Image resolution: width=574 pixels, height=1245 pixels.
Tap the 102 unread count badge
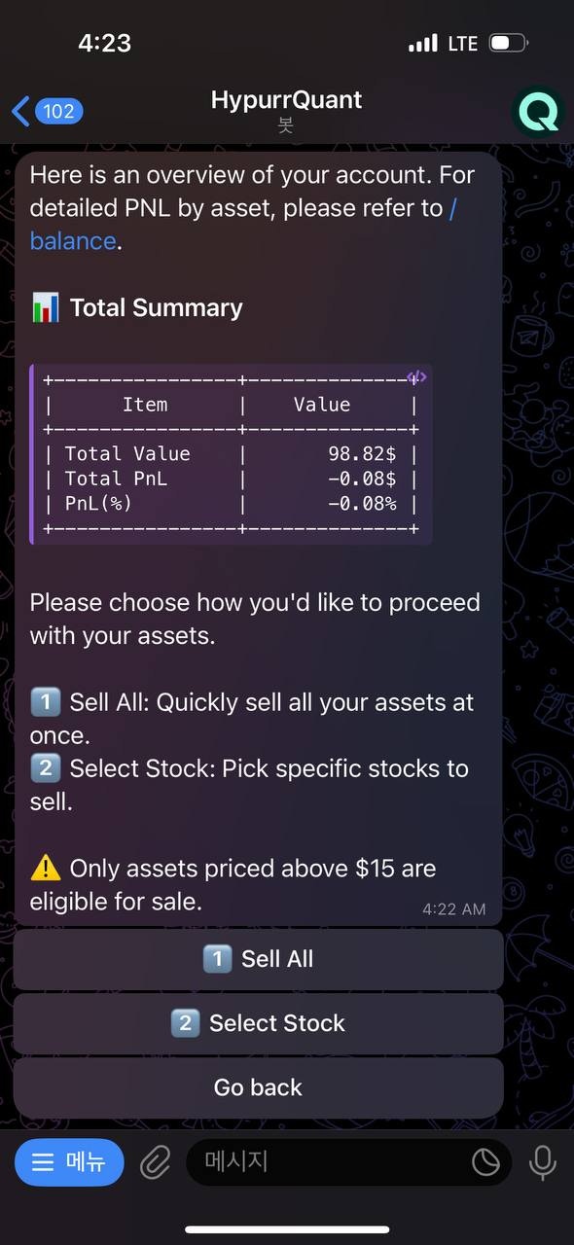click(58, 112)
